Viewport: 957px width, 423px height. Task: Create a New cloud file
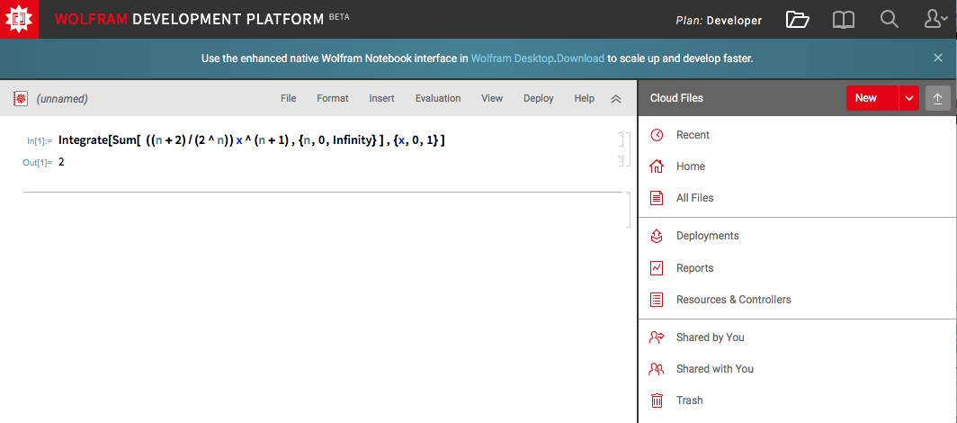(872, 98)
